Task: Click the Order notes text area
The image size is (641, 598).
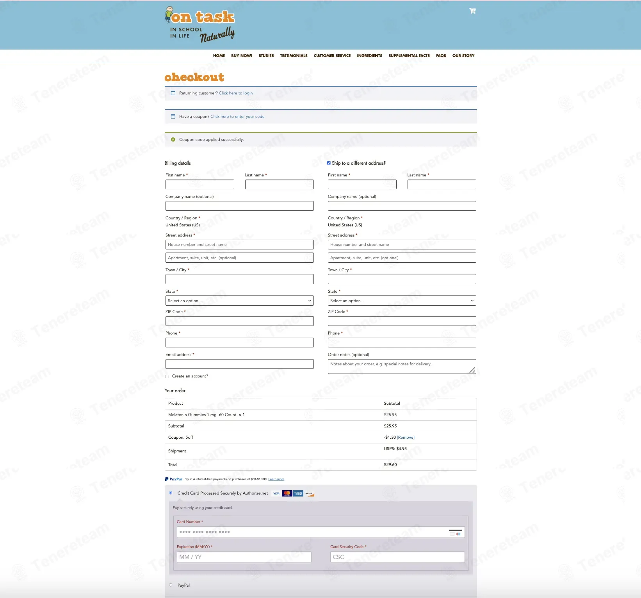Action: (402, 367)
